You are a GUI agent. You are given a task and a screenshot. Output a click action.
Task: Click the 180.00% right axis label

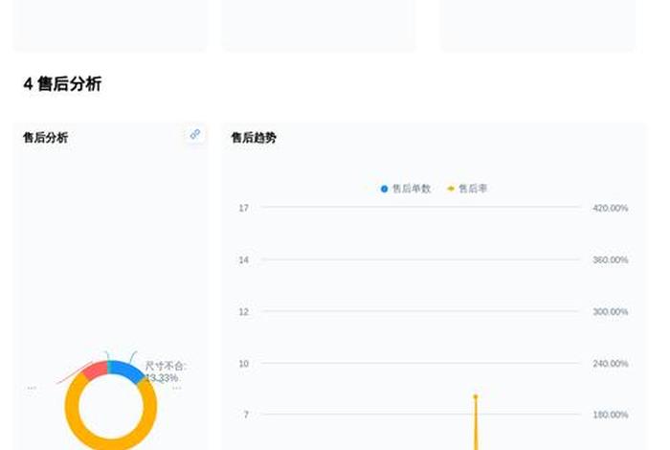point(611,415)
